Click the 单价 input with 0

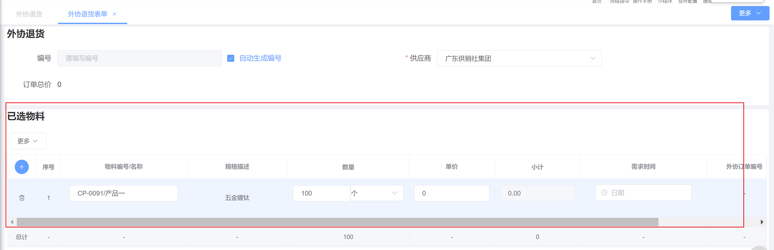452,193
